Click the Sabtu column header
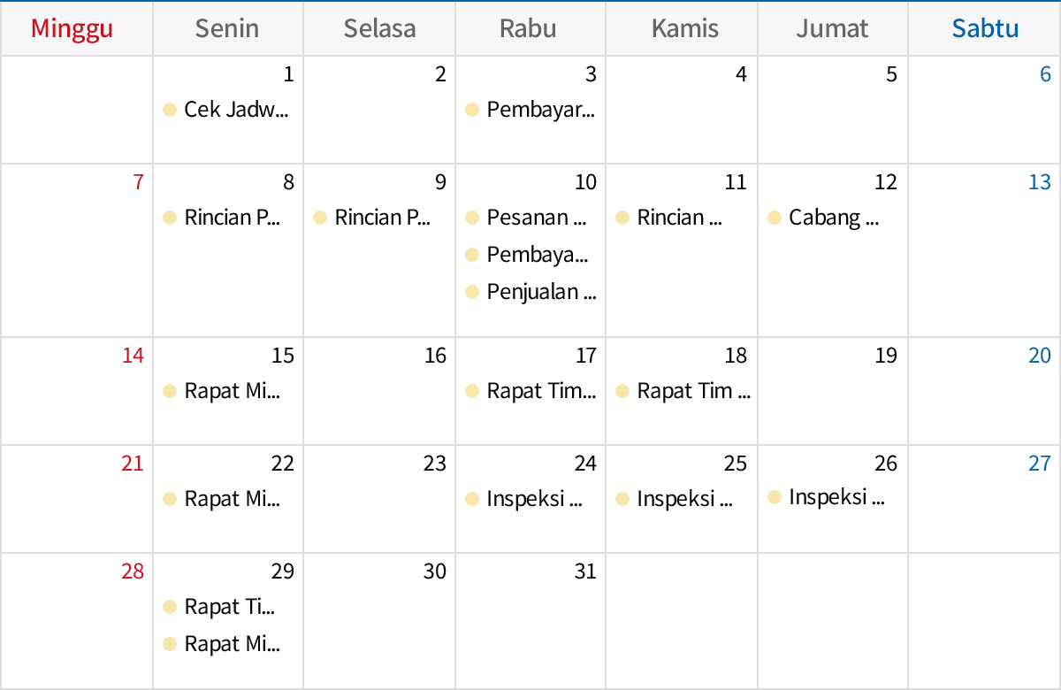The image size is (1061, 690). pyautogui.click(x=985, y=28)
